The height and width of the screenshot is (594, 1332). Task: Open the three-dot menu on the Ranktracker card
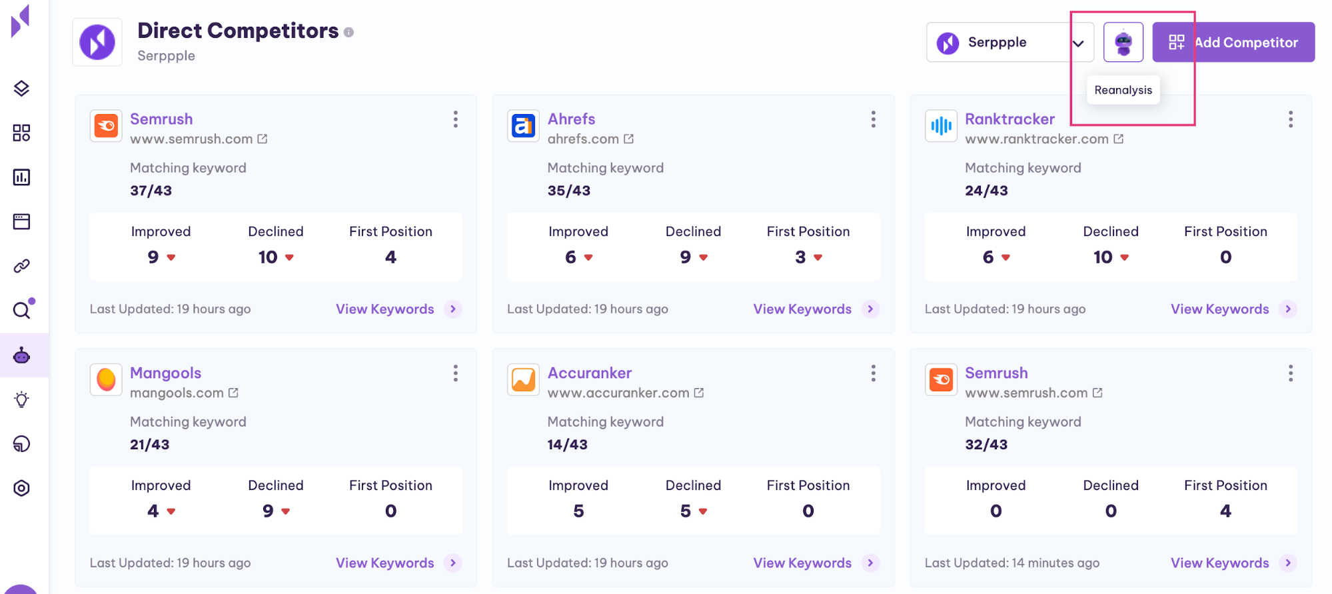point(1291,119)
